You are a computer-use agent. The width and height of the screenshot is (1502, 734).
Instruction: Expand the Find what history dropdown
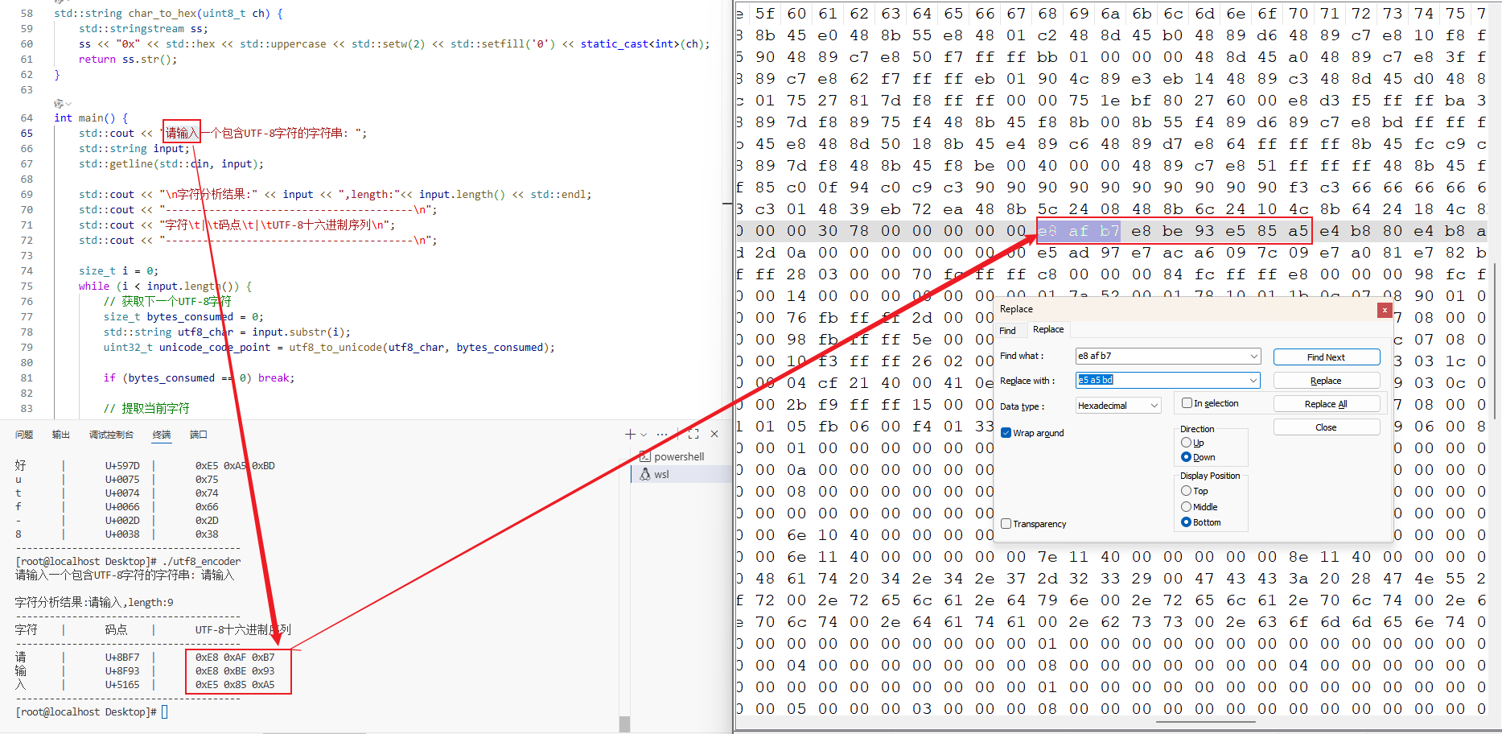click(1254, 356)
